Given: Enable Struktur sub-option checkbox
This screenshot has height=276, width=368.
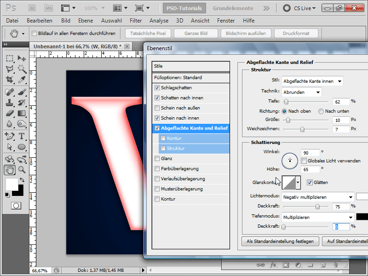Looking at the screenshot, I should 163,148.
